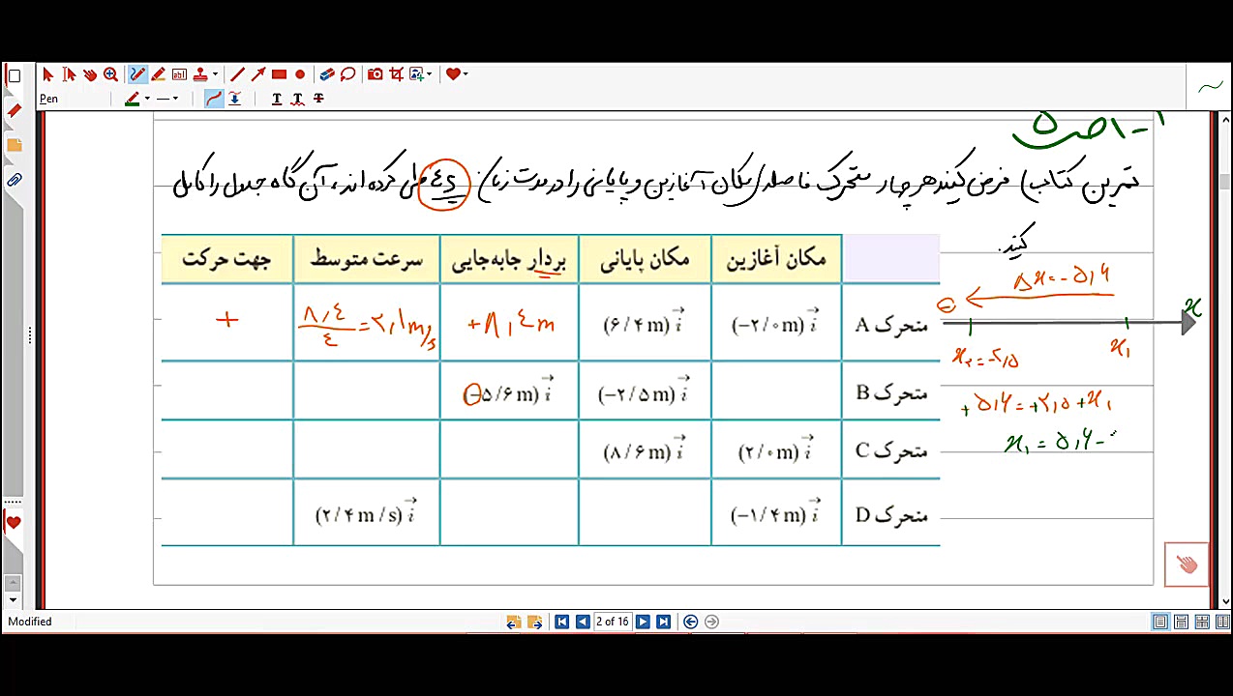Open the Page thumbnails sidebar tab

pyautogui.click(x=15, y=144)
